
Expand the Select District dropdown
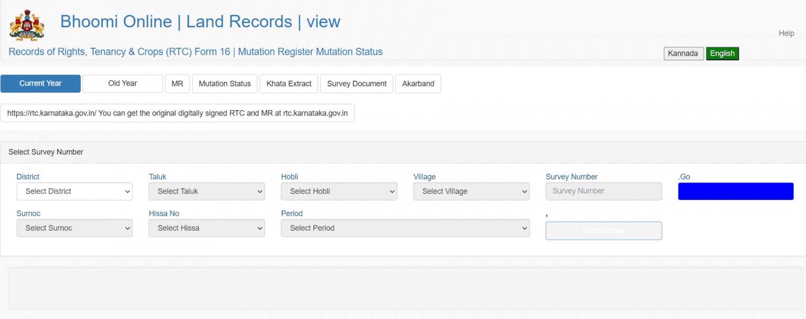75,192
